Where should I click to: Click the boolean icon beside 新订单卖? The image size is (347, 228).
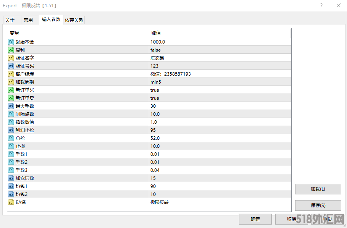[x=11, y=98]
